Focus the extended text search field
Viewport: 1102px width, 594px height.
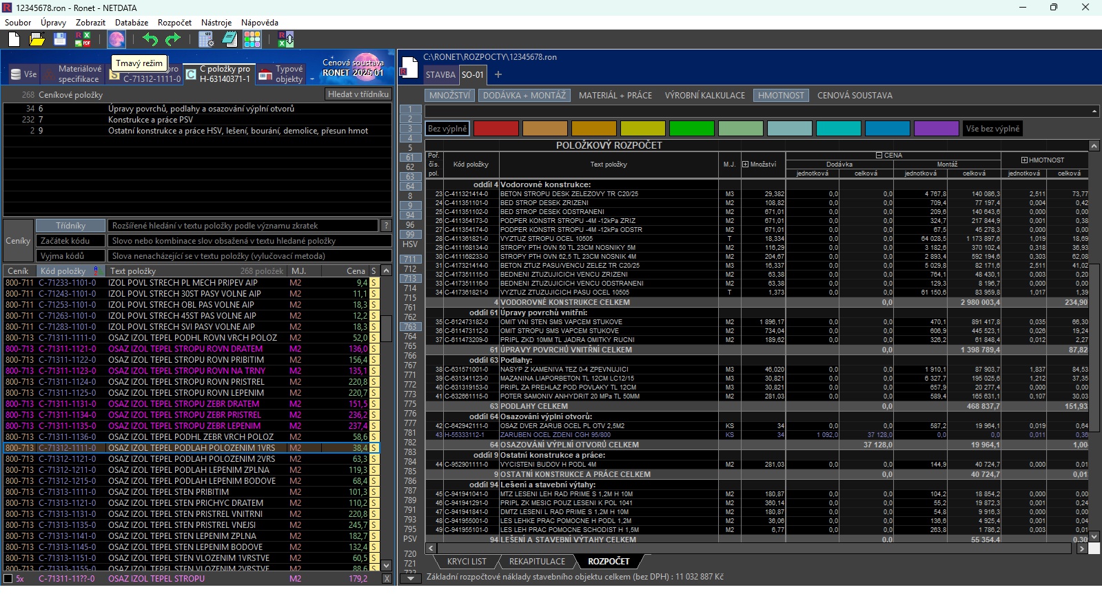click(243, 226)
